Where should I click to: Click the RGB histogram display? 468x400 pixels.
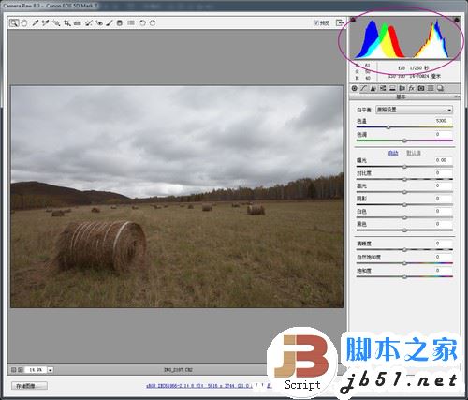(x=404, y=38)
